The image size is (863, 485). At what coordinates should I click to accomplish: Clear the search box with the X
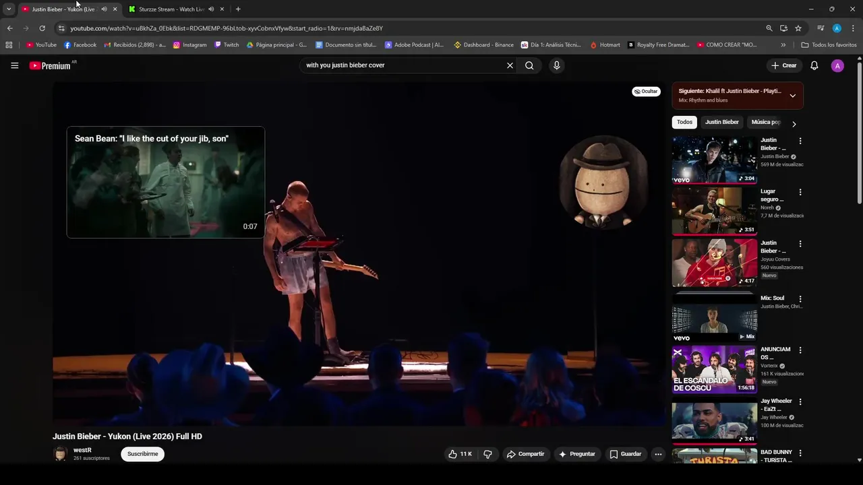pos(510,65)
